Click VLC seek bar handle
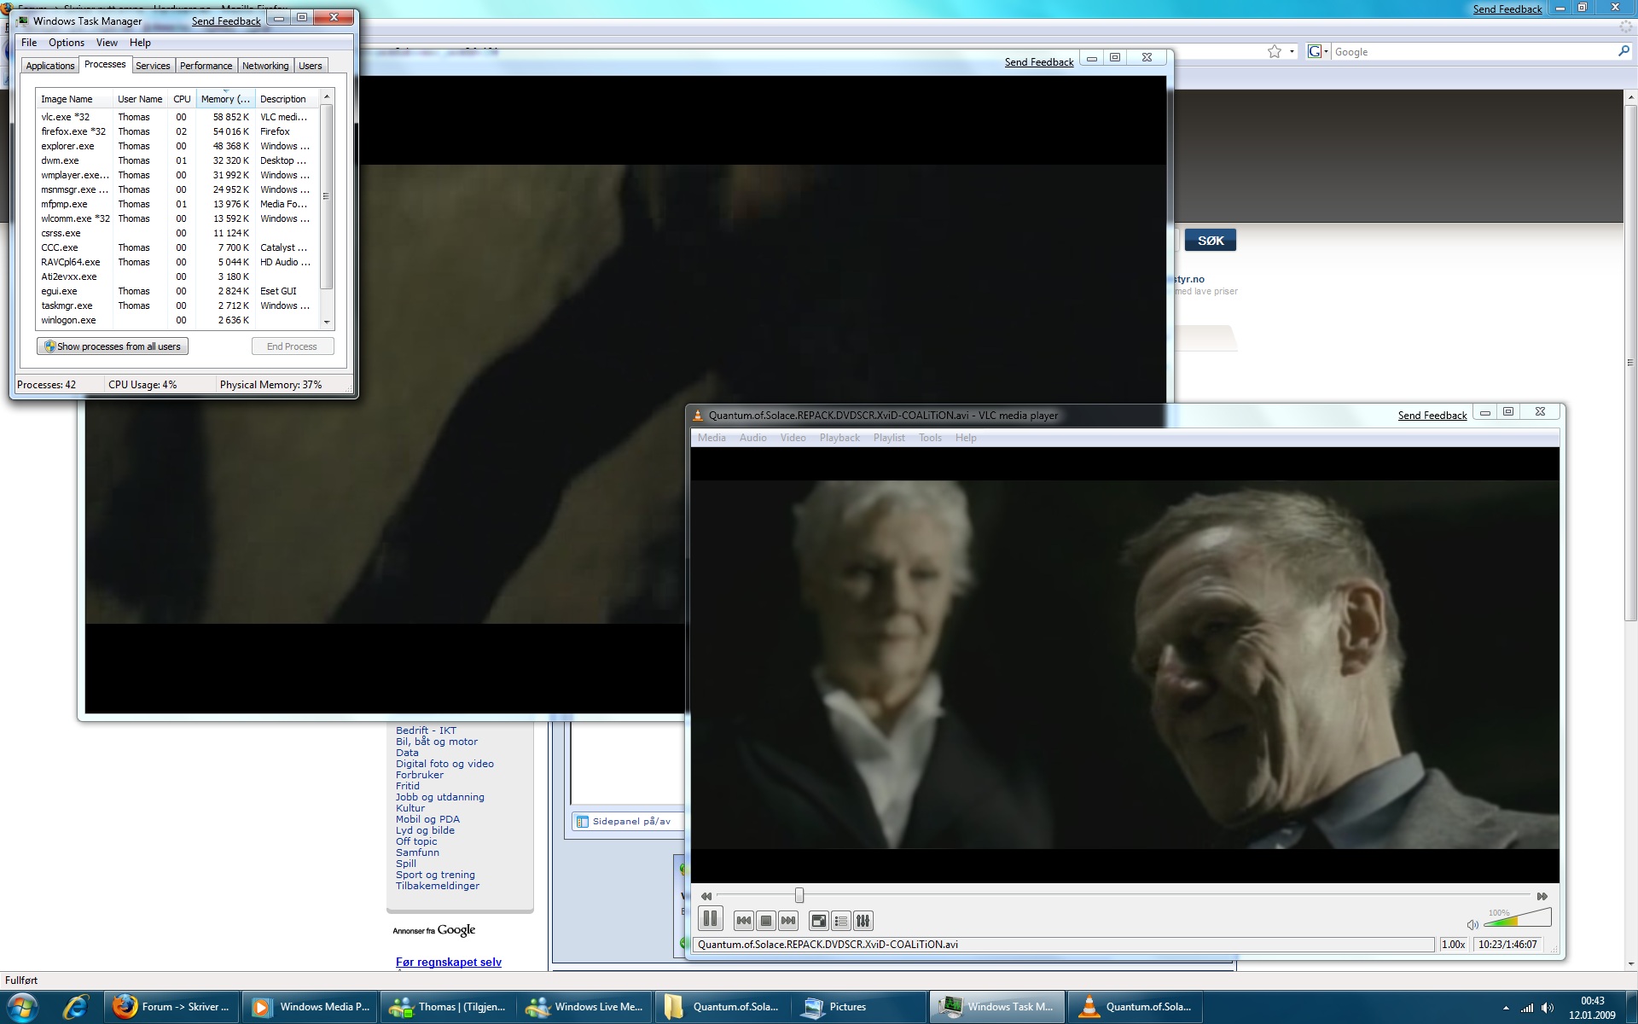The image size is (1638, 1024). 799,895
